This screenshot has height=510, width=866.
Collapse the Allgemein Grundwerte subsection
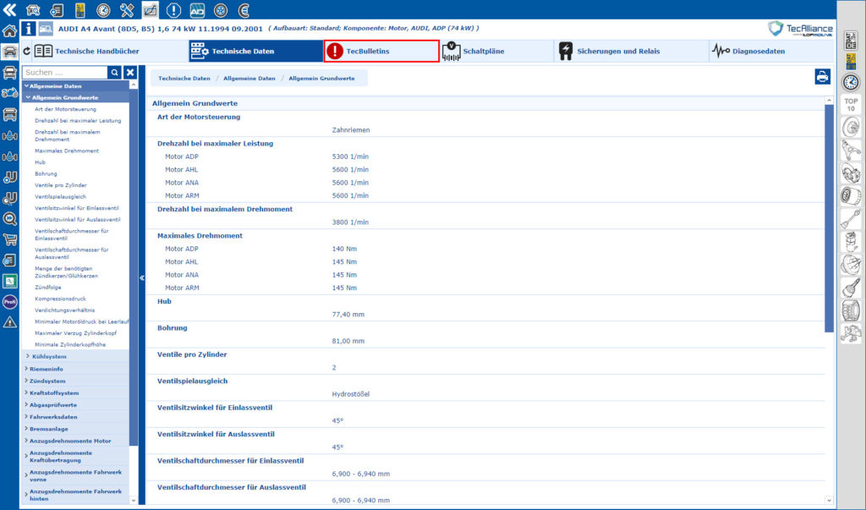coord(75,98)
